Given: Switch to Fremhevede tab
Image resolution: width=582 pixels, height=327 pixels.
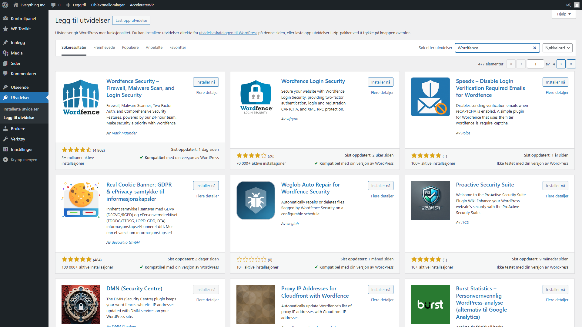Looking at the screenshot, I should click(104, 48).
